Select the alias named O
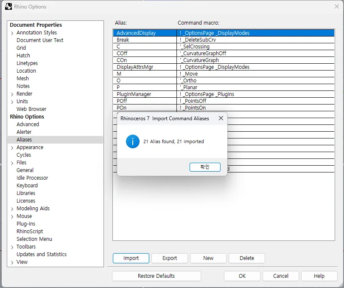 [x=145, y=81]
